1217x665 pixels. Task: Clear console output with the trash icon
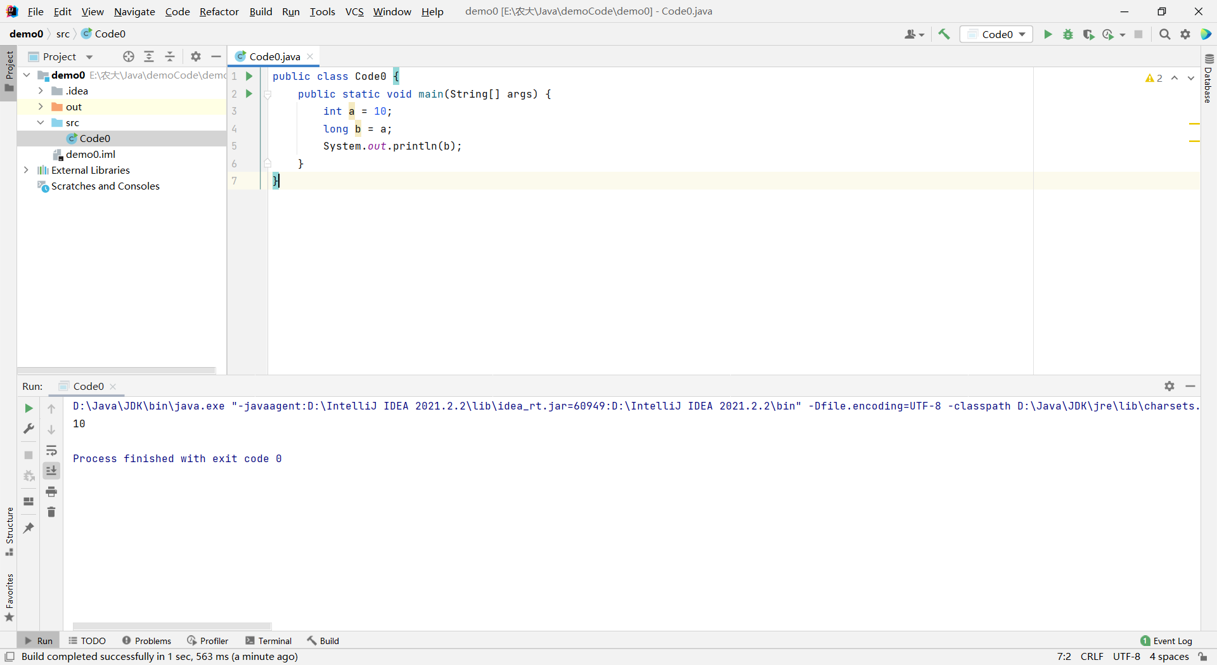tap(51, 512)
